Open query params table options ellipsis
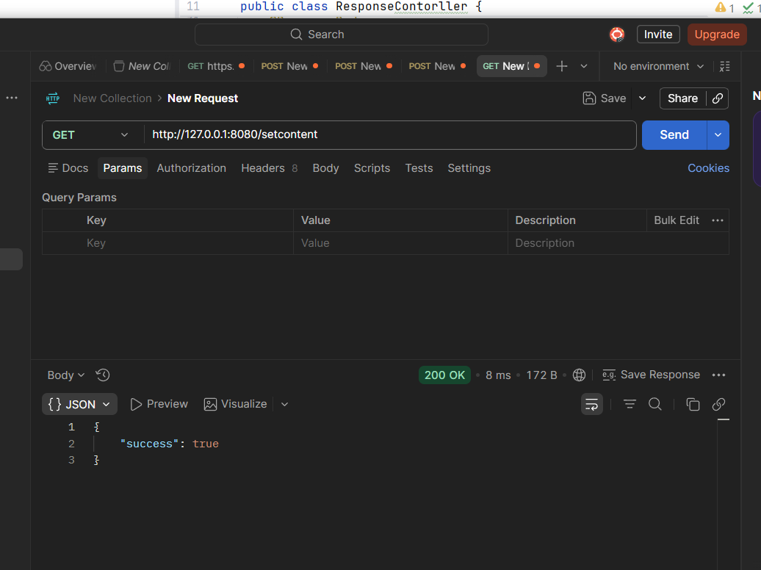761x570 pixels. click(718, 220)
